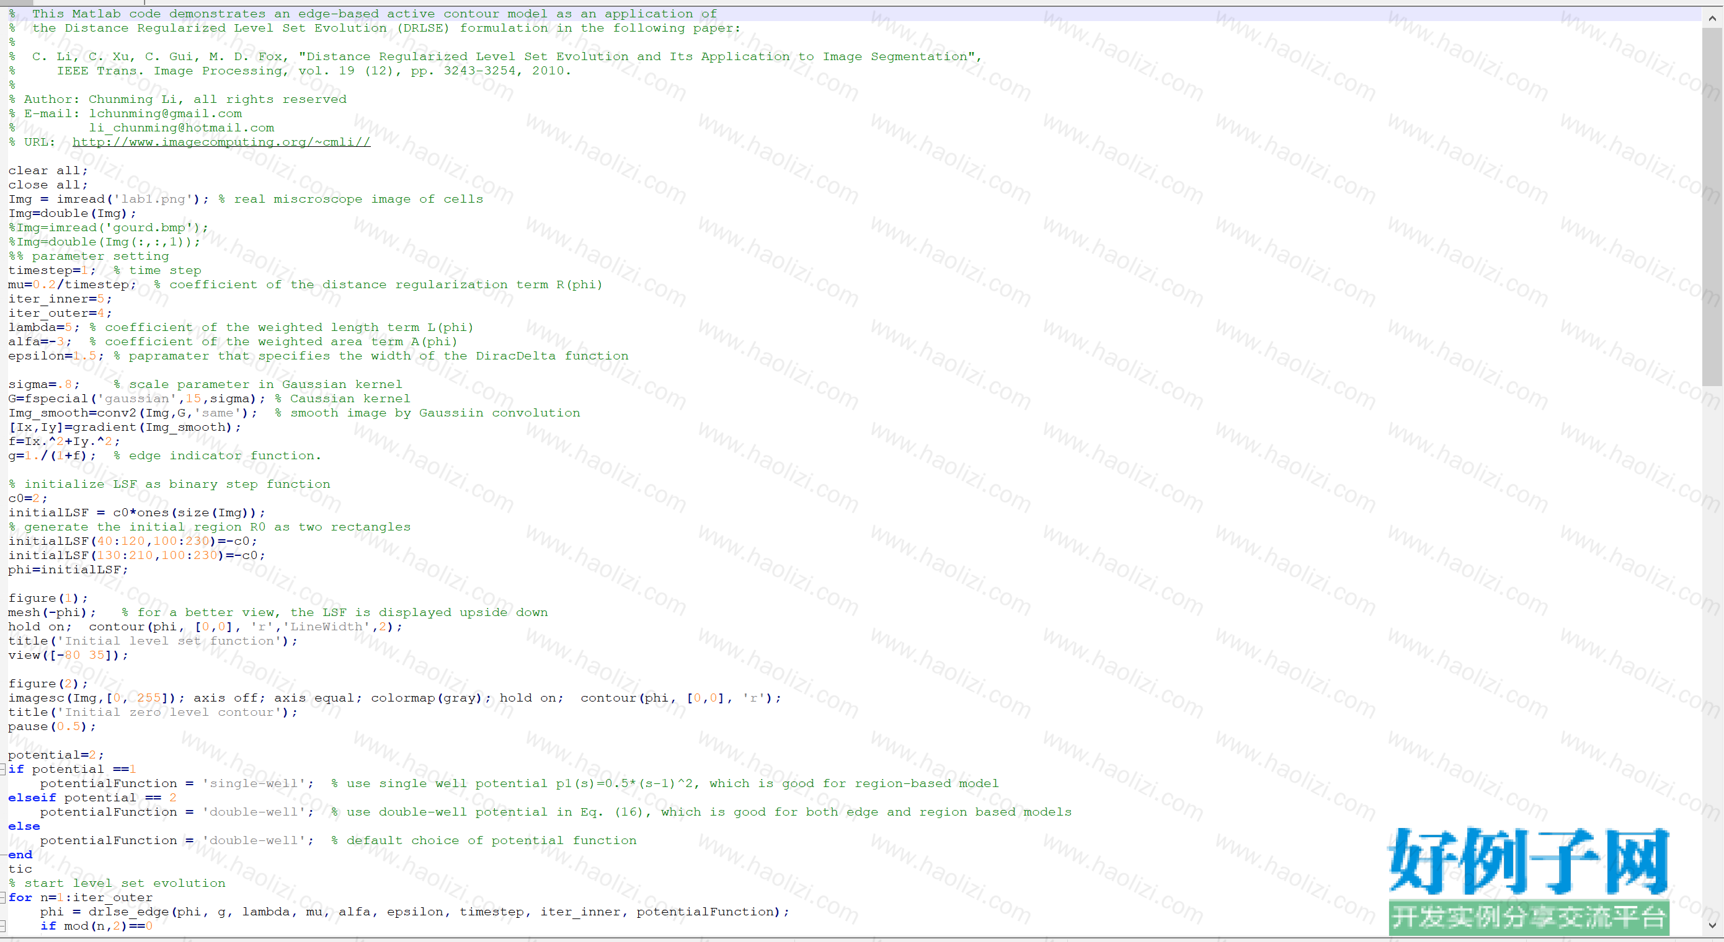Click the 'elseif potential == 2' line
The image size is (1724, 942).
point(92,798)
